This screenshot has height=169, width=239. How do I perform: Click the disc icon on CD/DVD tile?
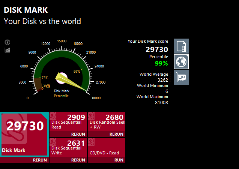91,142
